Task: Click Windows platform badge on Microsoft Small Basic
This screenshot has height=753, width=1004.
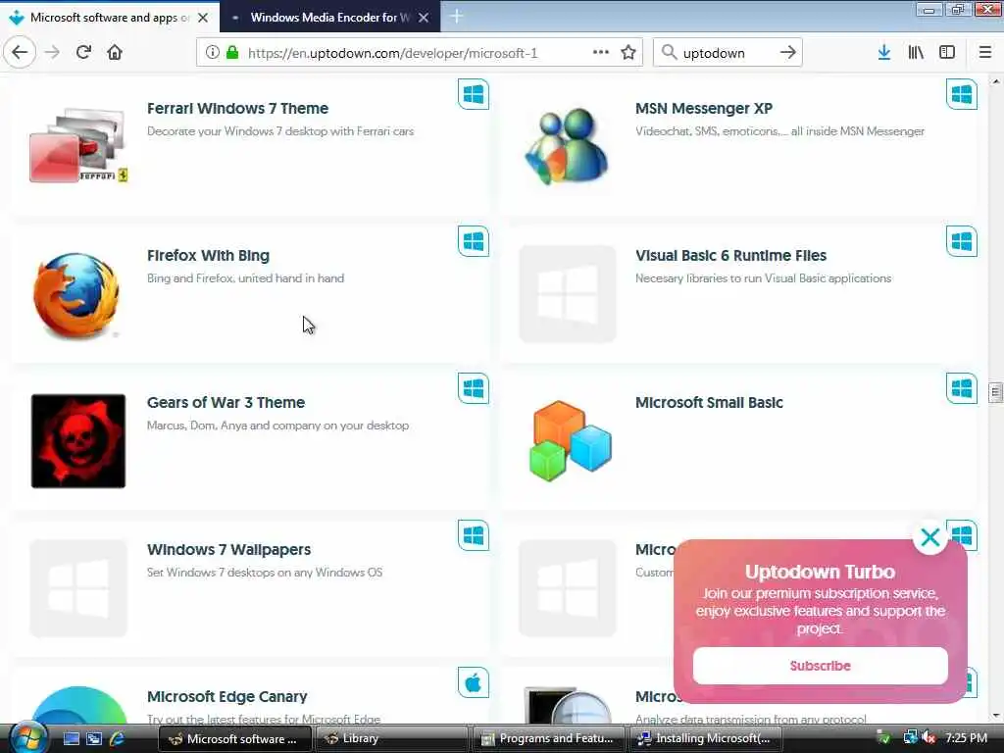Action: [962, 388]
